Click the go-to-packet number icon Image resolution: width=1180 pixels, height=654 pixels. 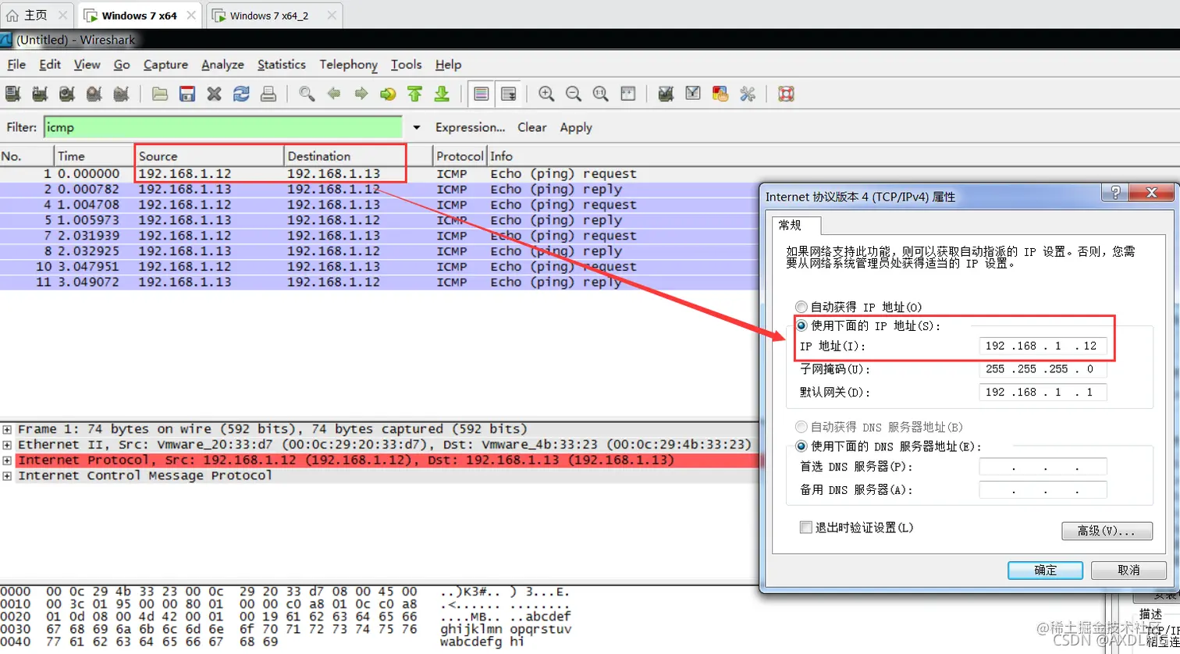click(388, 94)
